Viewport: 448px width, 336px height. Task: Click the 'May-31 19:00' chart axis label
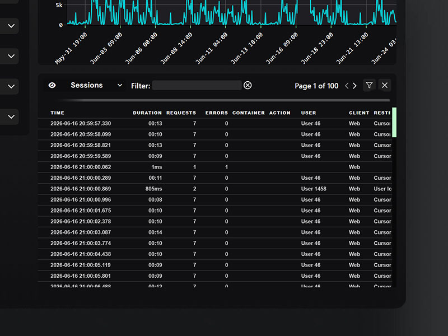point(71,48)
